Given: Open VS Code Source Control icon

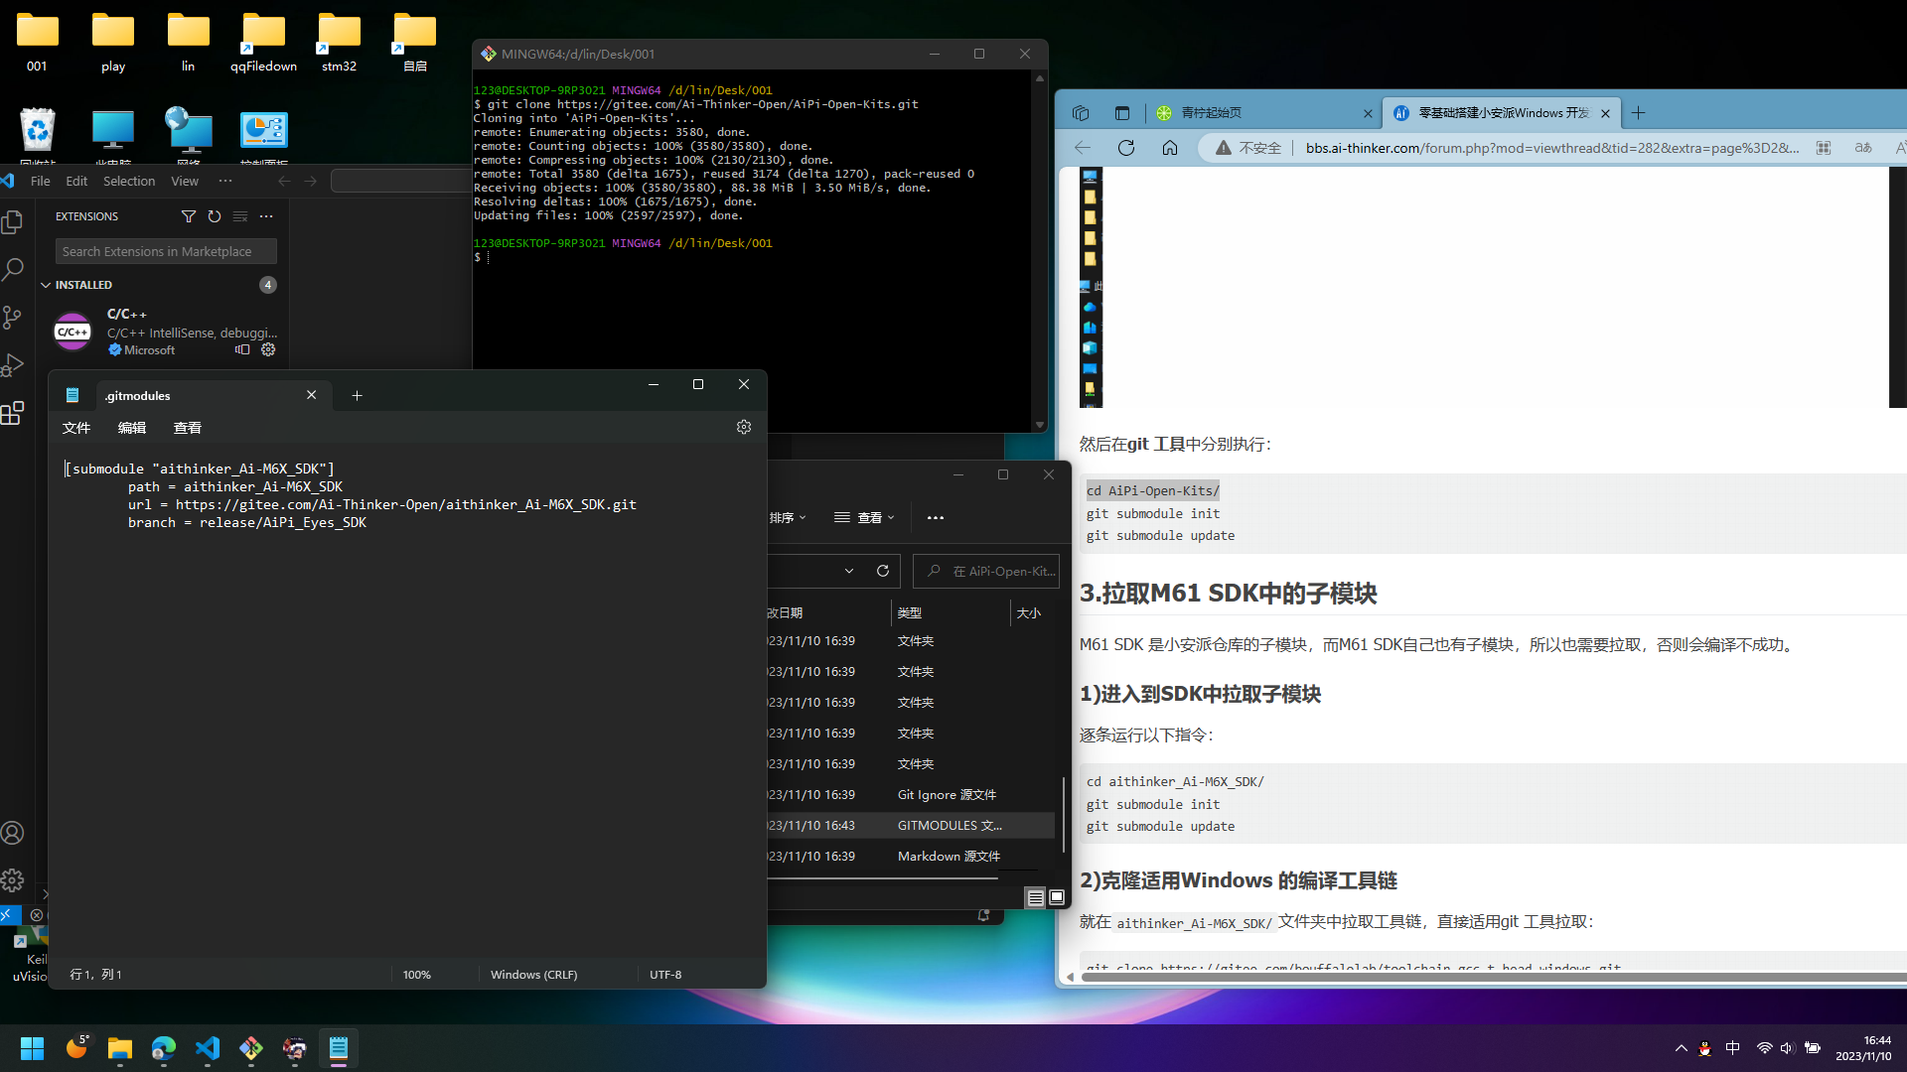Looking at the screenshot, I should click(x=13, y=317).
